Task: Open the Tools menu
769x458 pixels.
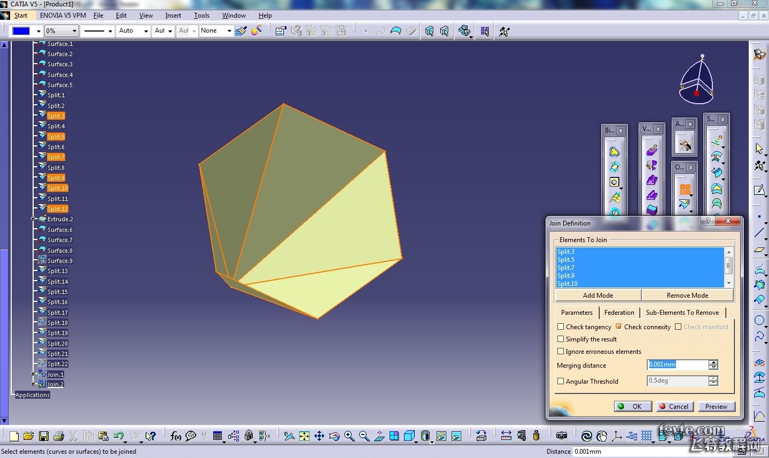Action: coord(201,15)
